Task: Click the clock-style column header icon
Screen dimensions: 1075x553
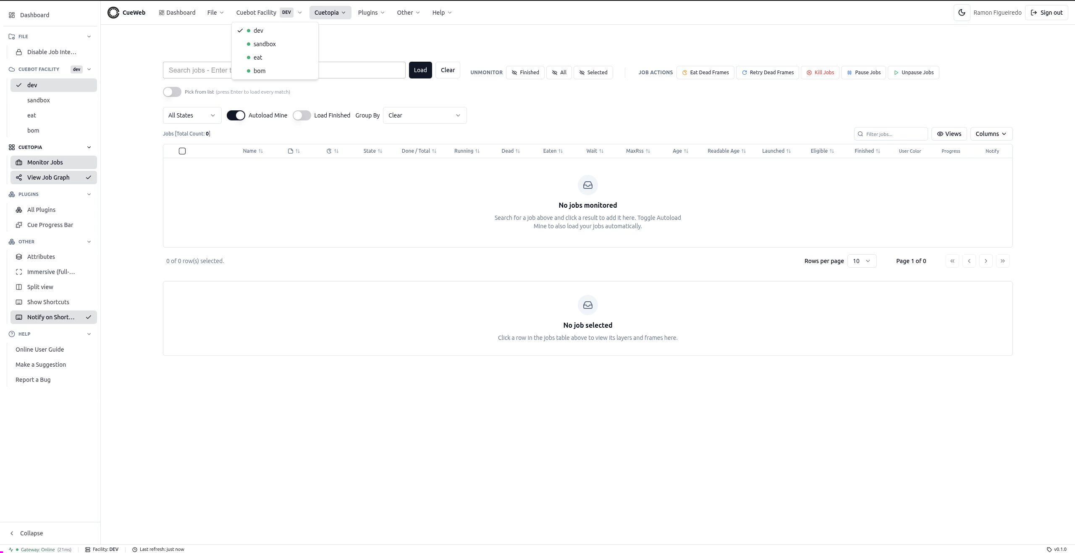Action: 329,151
